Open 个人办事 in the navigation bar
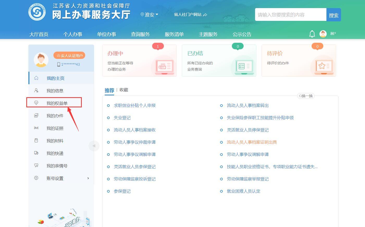Screen dimensions: 365x227 72,34
